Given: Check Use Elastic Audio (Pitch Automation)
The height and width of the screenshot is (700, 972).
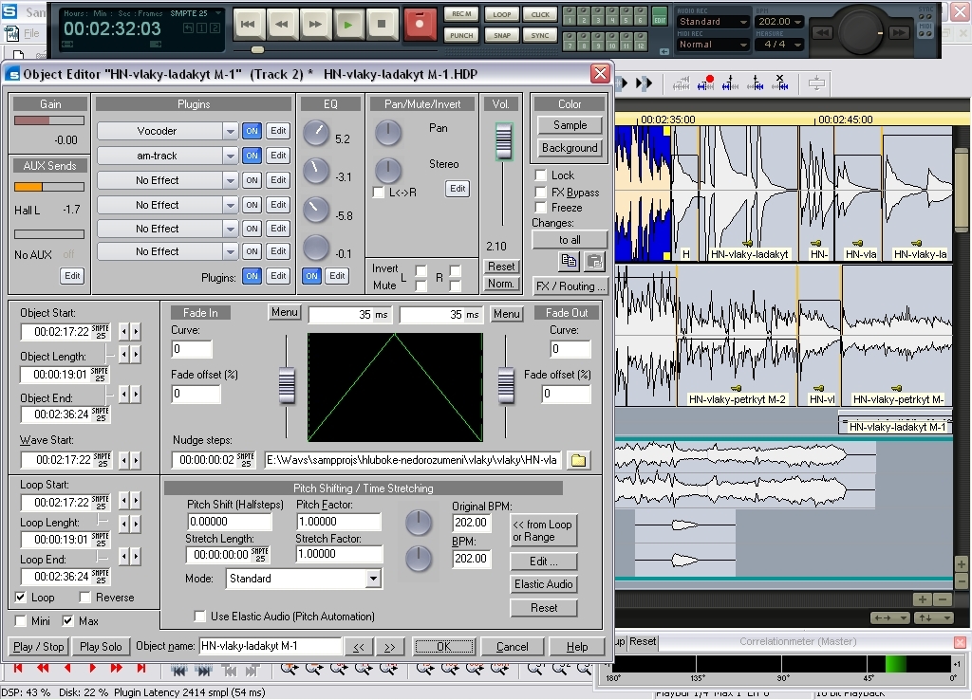Looking at the screenshot, I should (200, 617).
